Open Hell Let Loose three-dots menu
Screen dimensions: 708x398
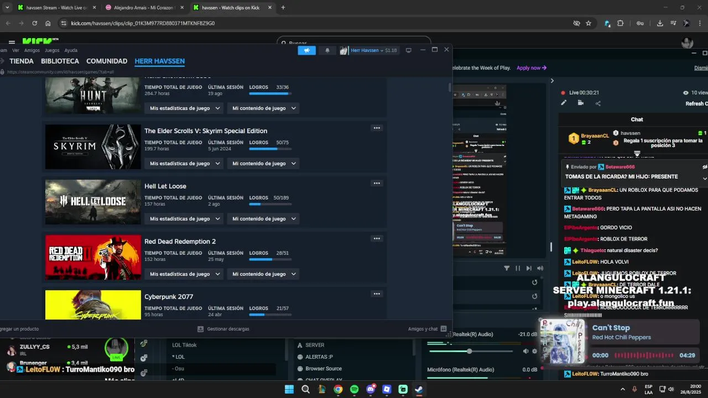click(x=377, y=183)
